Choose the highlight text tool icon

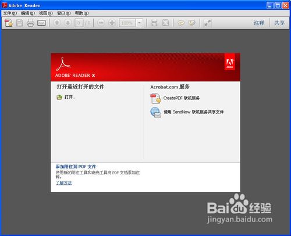tap(192, 23)
